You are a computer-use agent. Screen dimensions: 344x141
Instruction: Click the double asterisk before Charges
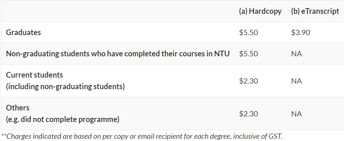(x=4, y=135)
